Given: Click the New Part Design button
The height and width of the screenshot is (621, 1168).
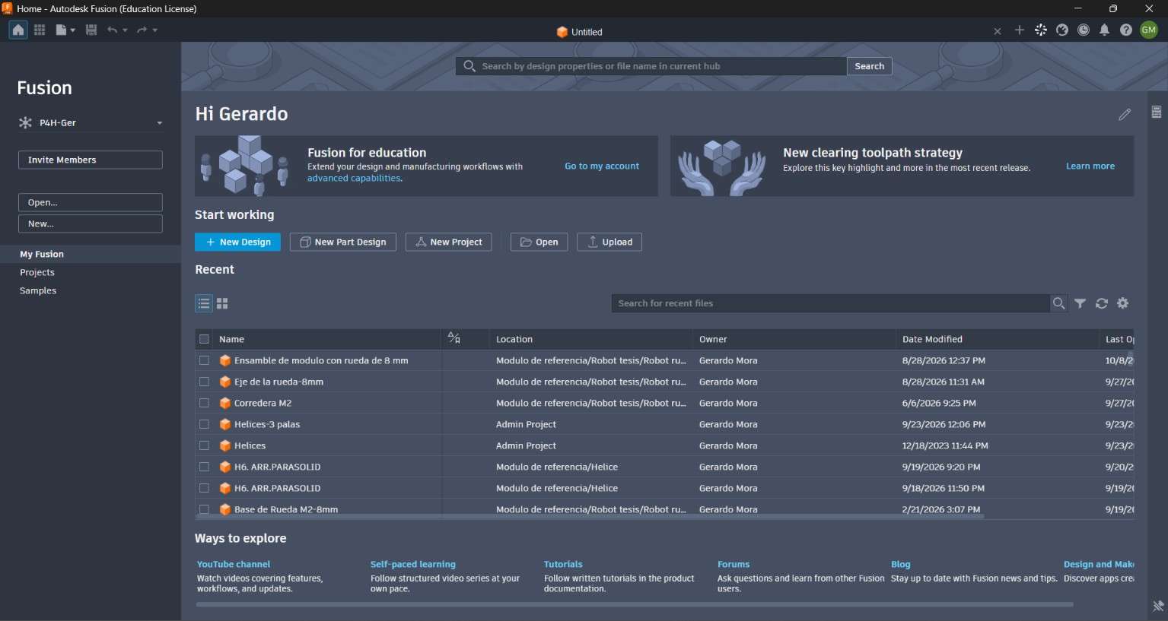Looking at the screenshot, I should tap(342, 242).
